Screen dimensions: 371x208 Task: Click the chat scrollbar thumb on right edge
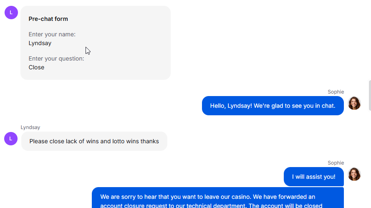click(x=370, y=96)
